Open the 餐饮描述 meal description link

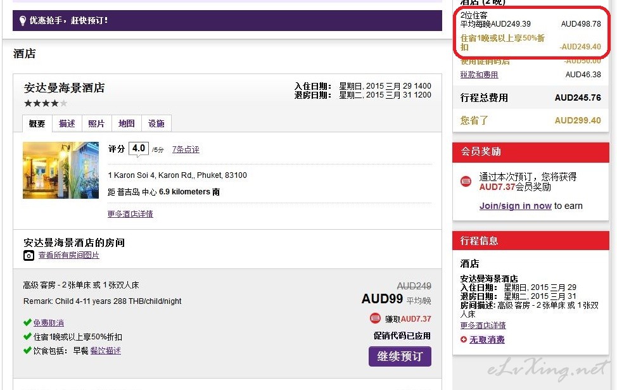tap(105, 351)
